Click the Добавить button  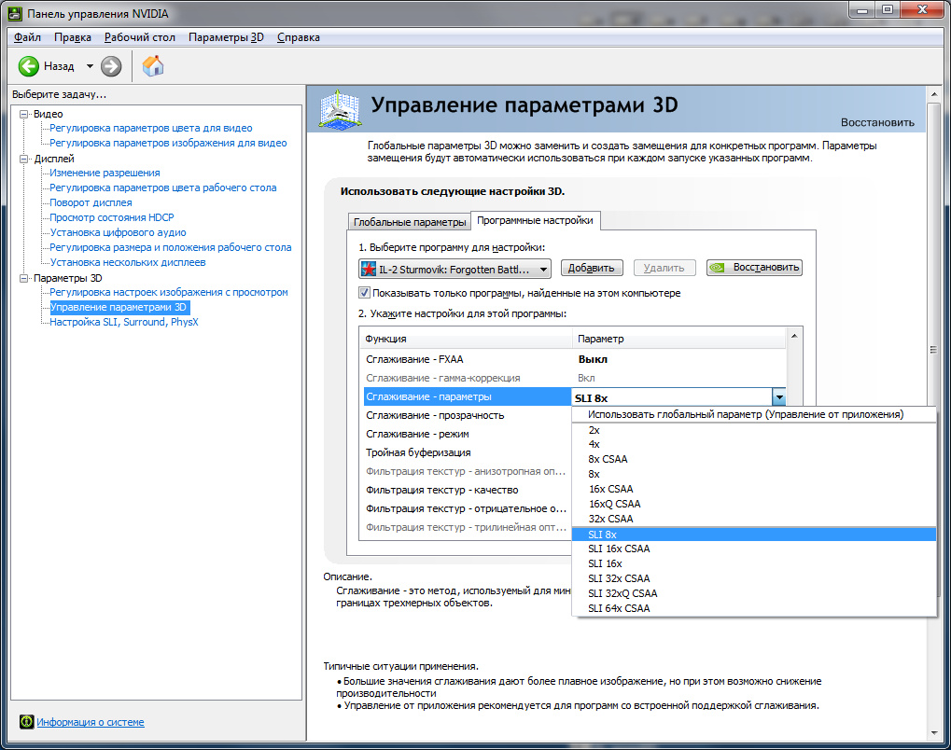click(x=591, y=268)
